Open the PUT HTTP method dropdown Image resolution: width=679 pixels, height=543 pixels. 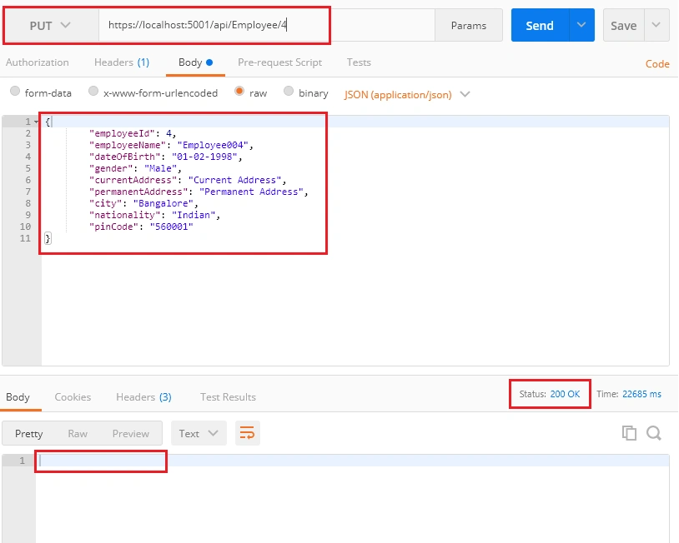pos(50,26)
